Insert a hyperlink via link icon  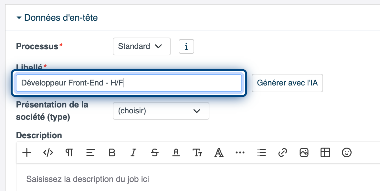(x=283, y=152)
